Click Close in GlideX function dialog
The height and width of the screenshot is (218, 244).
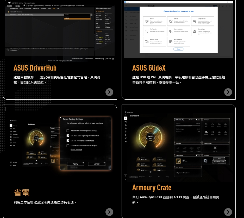(x=179, y=49)
